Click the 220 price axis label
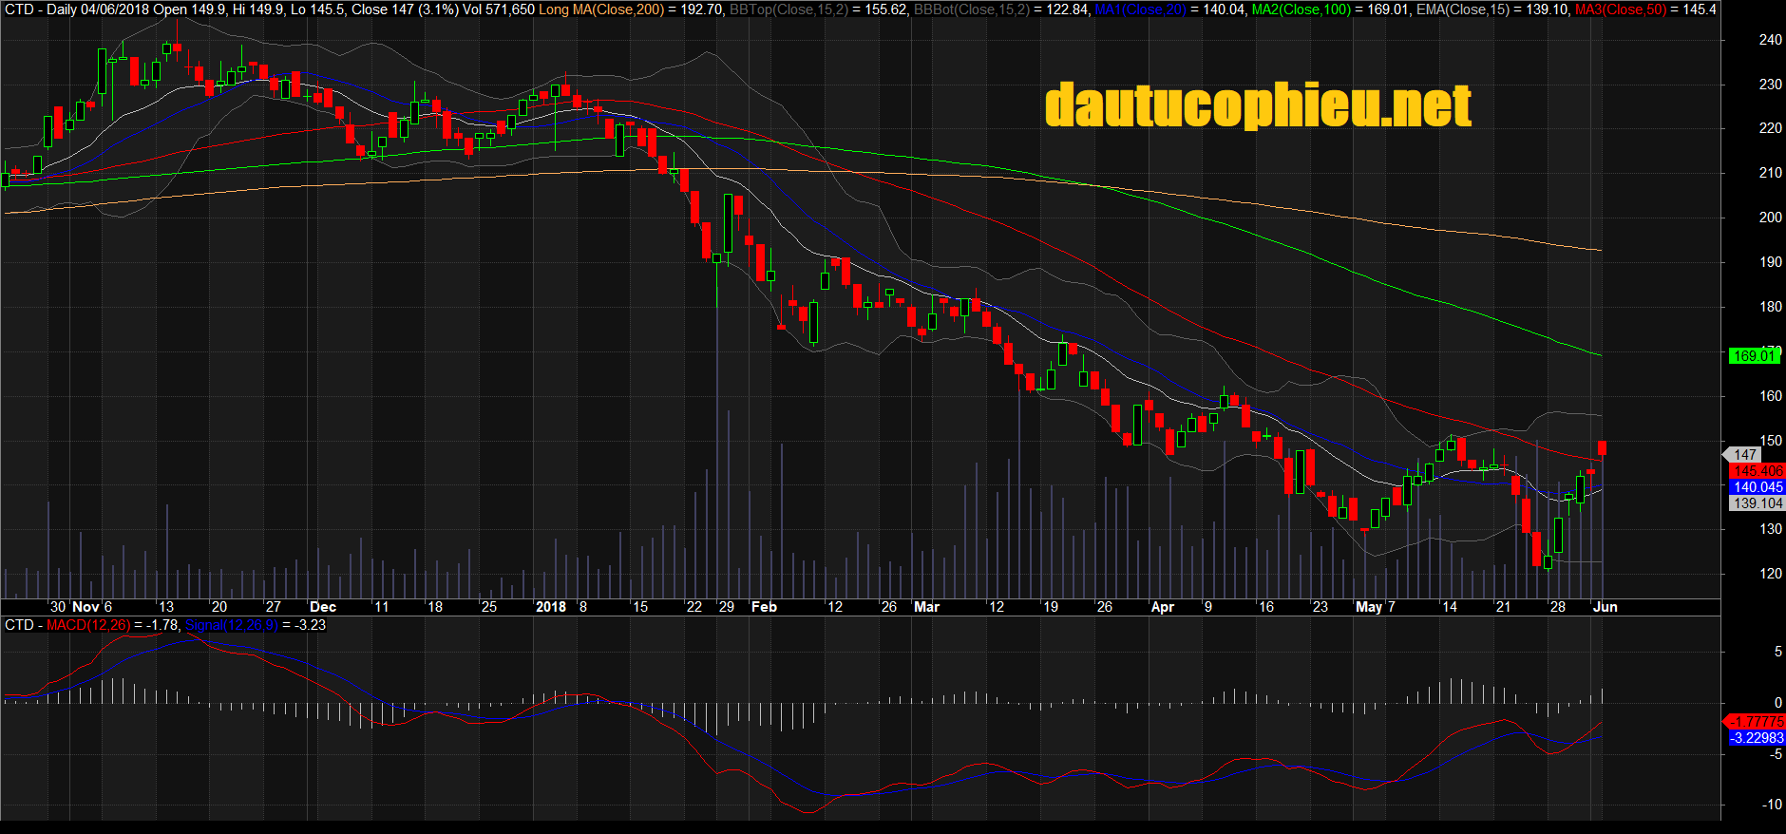 tap(1770, 128)
